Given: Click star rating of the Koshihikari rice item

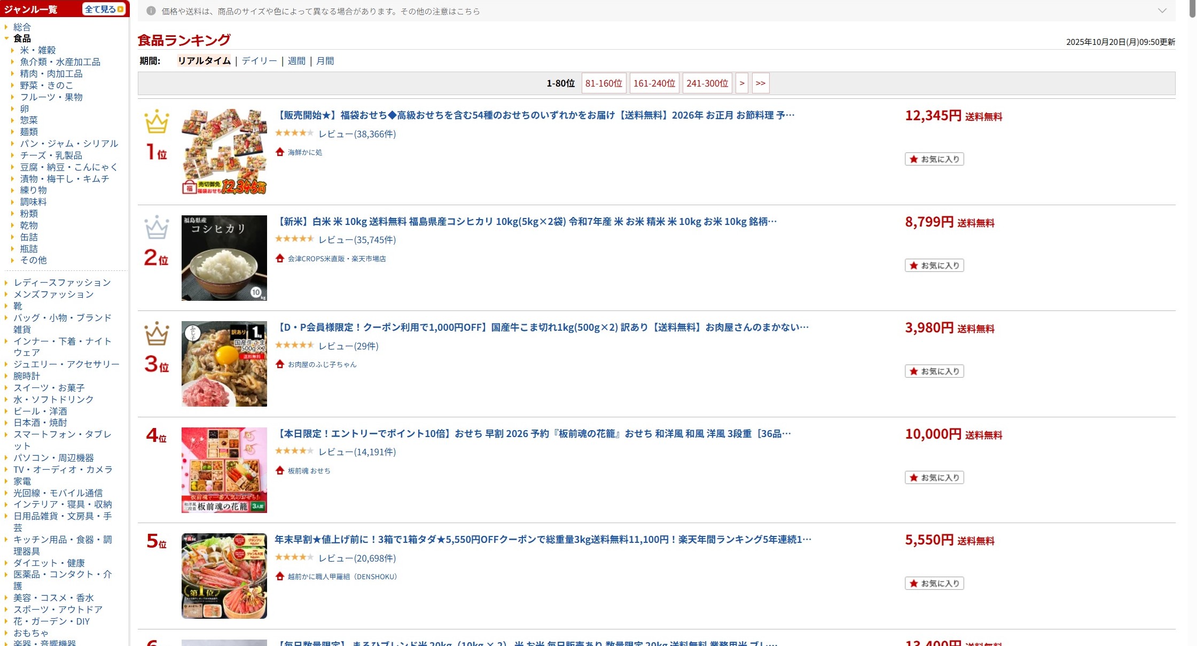Looking at the screenshot, I should click(294, 239).
